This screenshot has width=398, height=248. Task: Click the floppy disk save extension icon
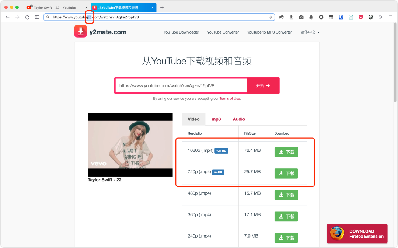tap(351, 17)
